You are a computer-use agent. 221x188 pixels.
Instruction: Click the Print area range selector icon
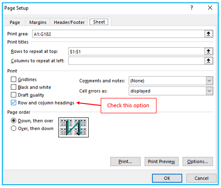(x=208, y=34)
